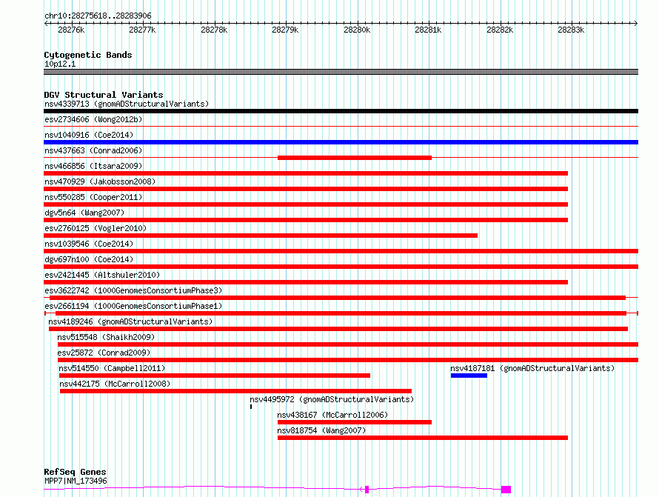Click the 28281k ruler position label
Viewport: 659px width, 497px height.
pos(428,30)
